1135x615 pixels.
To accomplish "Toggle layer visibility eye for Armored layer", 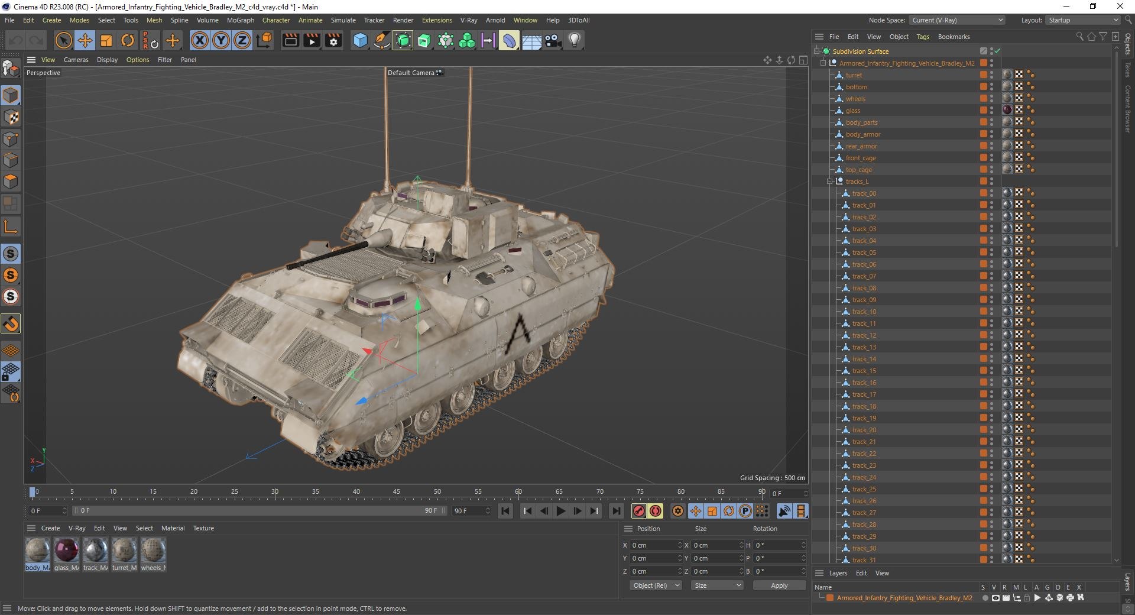I will pyautogui.click(x=995, y=598).
